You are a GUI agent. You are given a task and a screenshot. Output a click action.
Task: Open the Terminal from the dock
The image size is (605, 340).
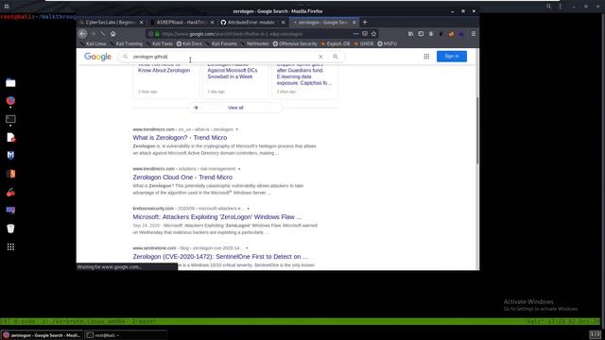[x=10, y=120]
